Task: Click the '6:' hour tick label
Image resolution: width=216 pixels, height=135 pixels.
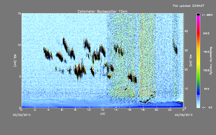Action: click(x=62, y=110)
